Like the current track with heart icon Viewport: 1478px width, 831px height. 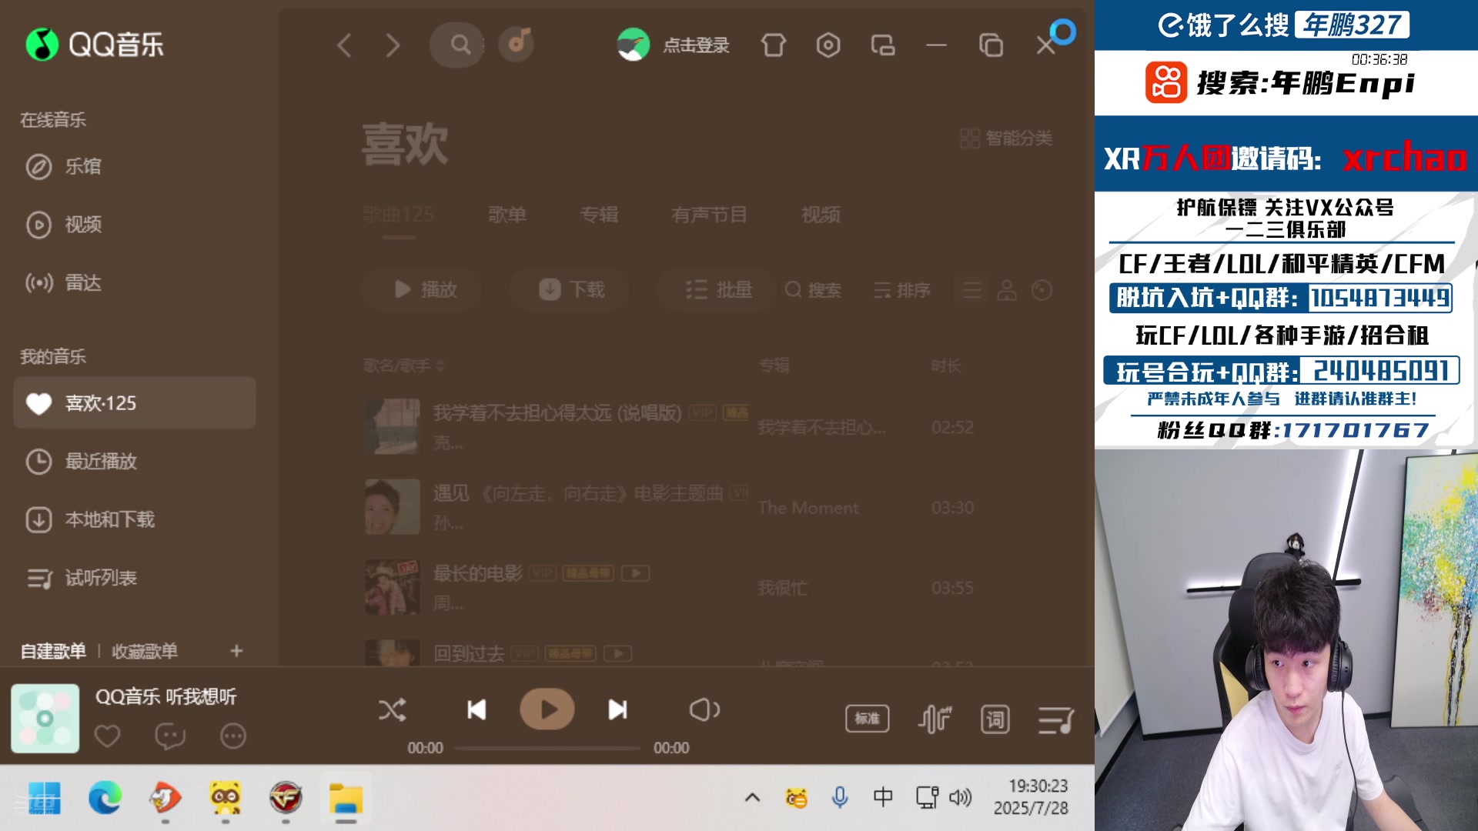(107, 736)
